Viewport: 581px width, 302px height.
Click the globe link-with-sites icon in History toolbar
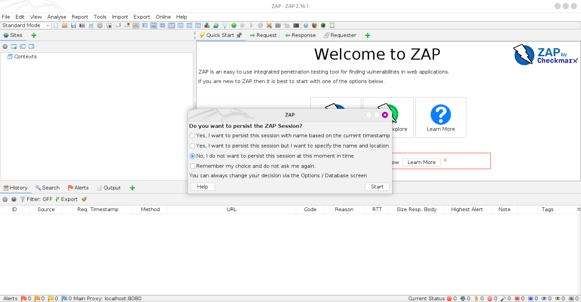point(14,199)
